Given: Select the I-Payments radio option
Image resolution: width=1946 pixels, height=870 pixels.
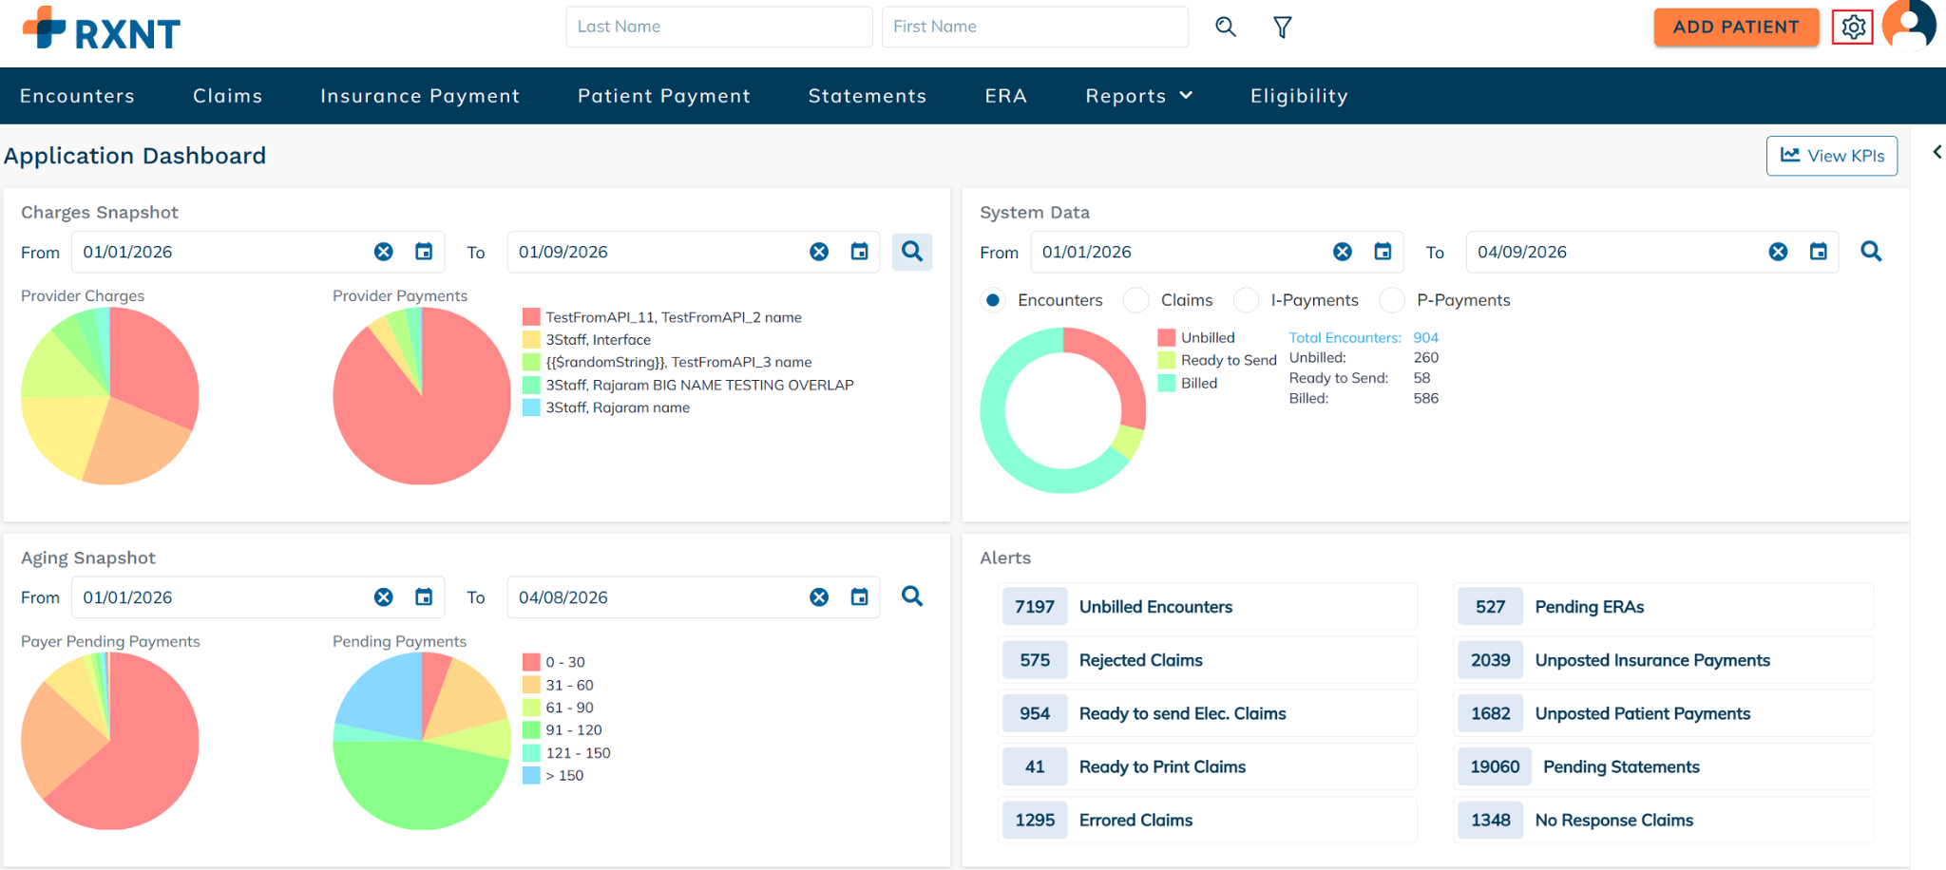Looking at the screenshot, I should [x=1246, y=300].
